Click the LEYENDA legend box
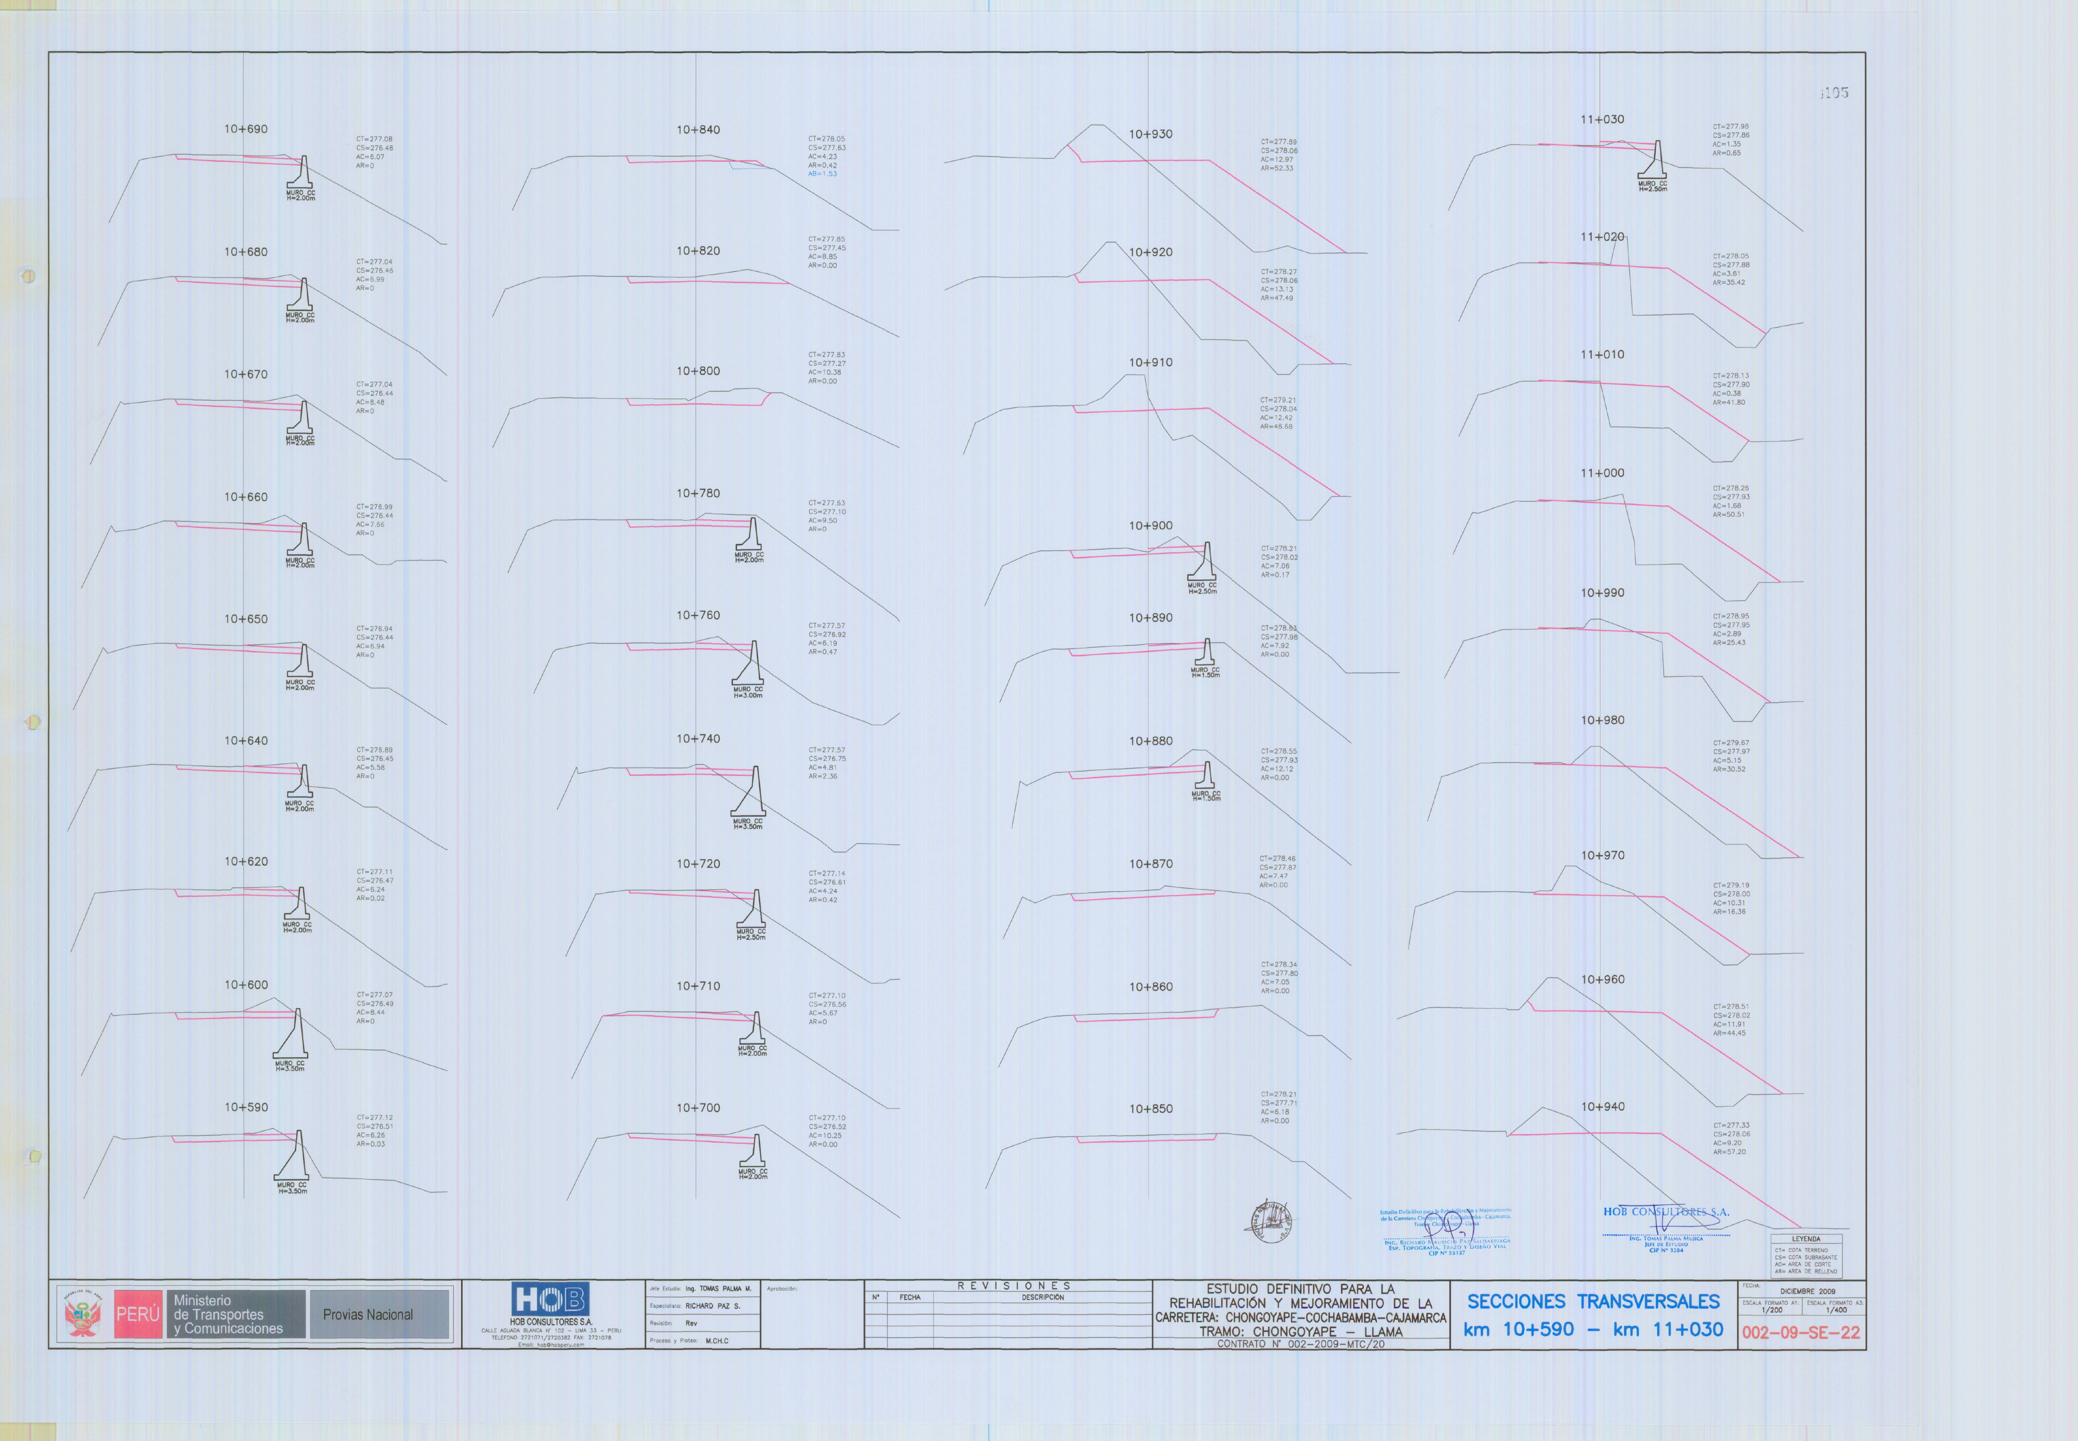The height and width of the screenshot is (1441, 2078). tap(1806, 1256)
